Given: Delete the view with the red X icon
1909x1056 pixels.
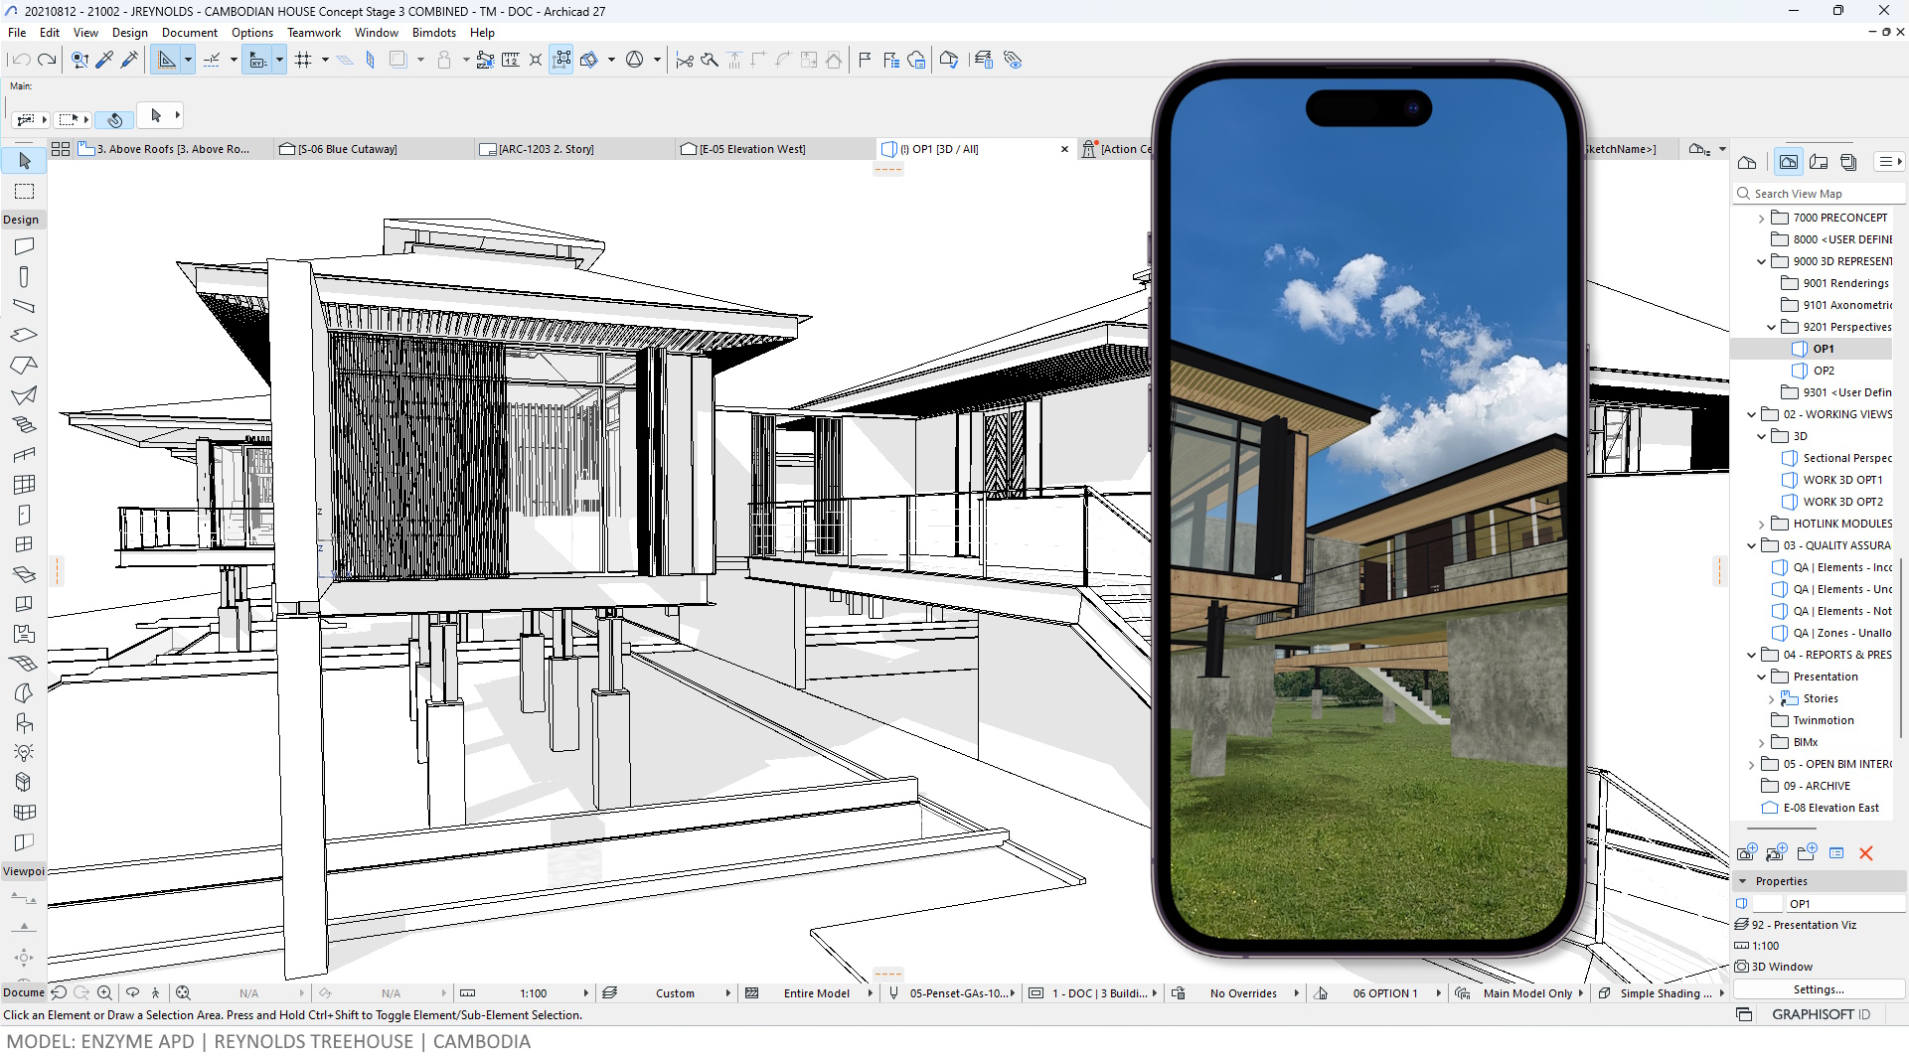Looking at the screenshot, I should [1865, 853].
